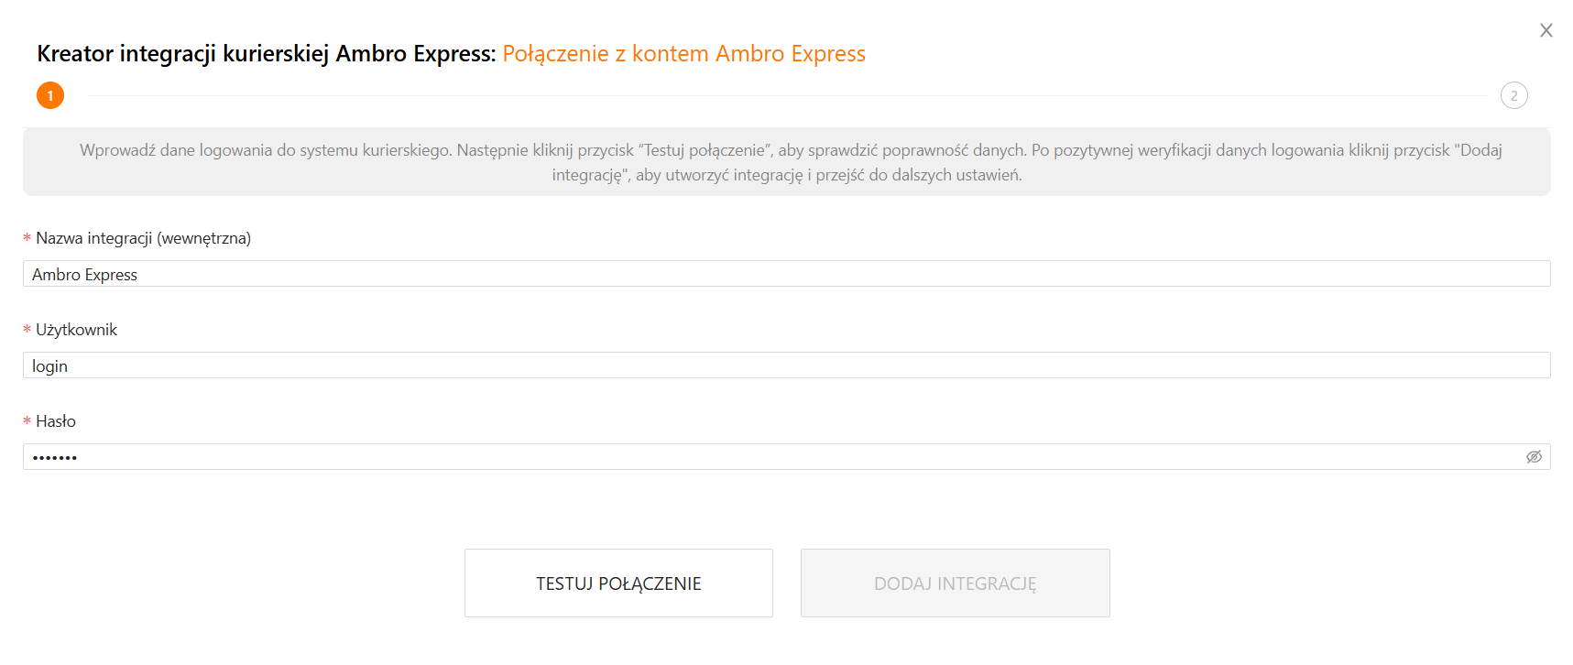Click the 'Kreator integracji kurierskiej' heading
The image size is (1573, 665).
pyautogui.click(x=266, y=54)
